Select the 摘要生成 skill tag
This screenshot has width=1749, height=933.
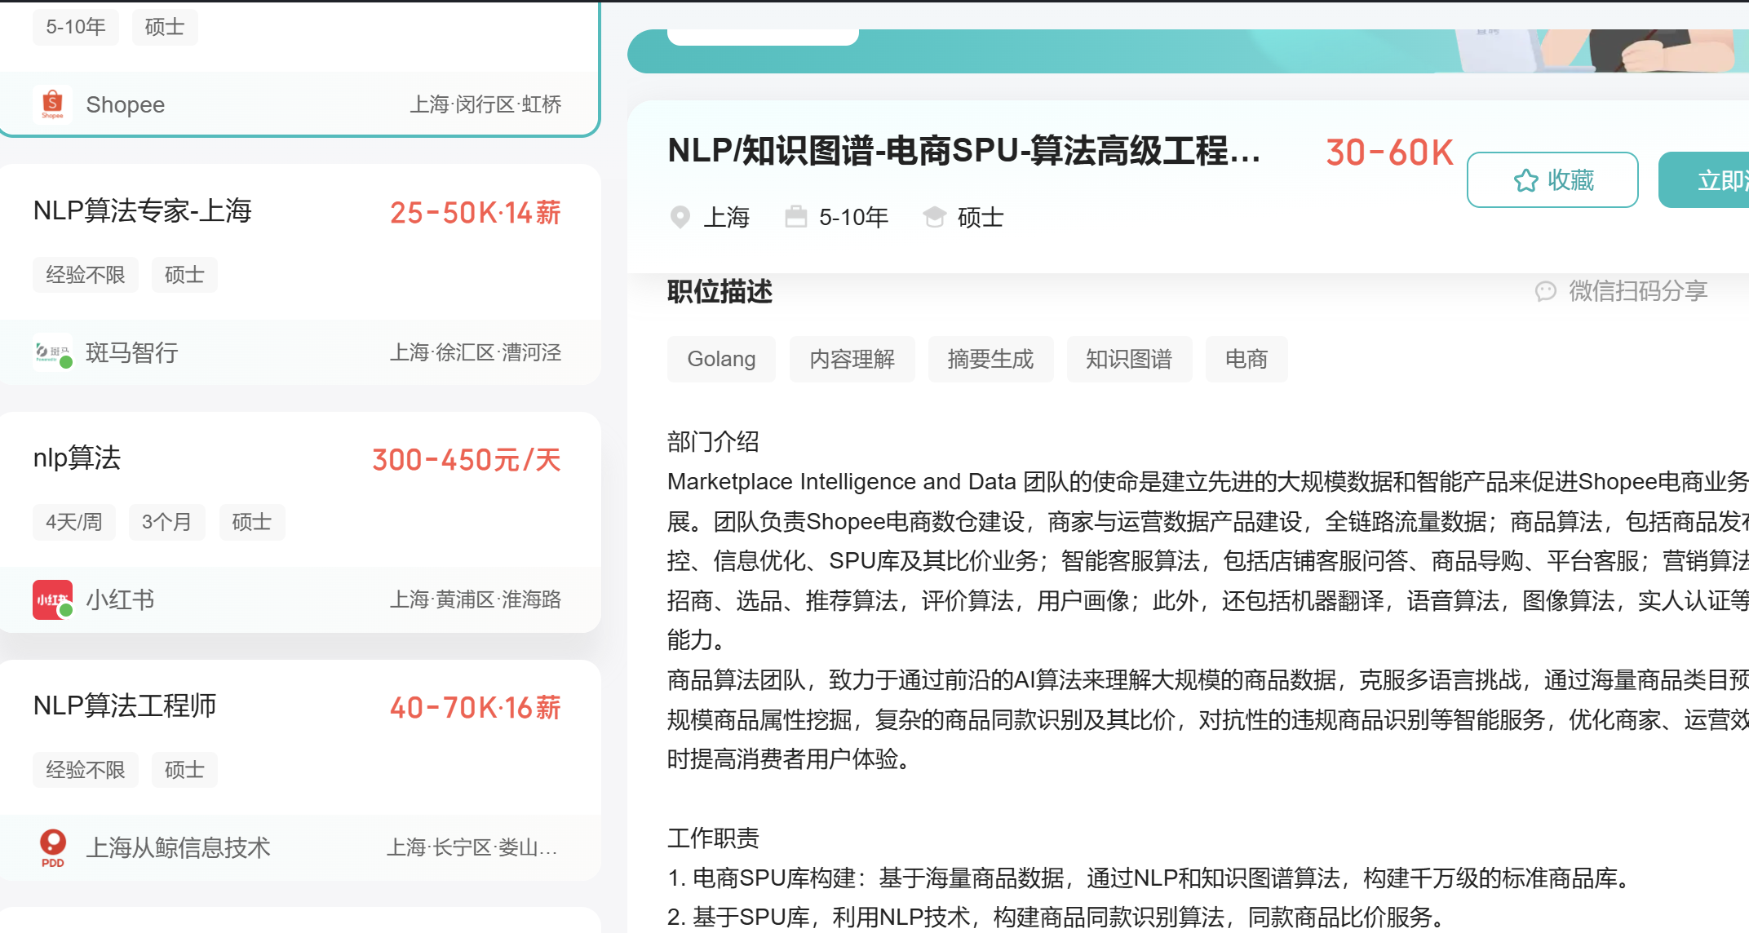(990, 359)
